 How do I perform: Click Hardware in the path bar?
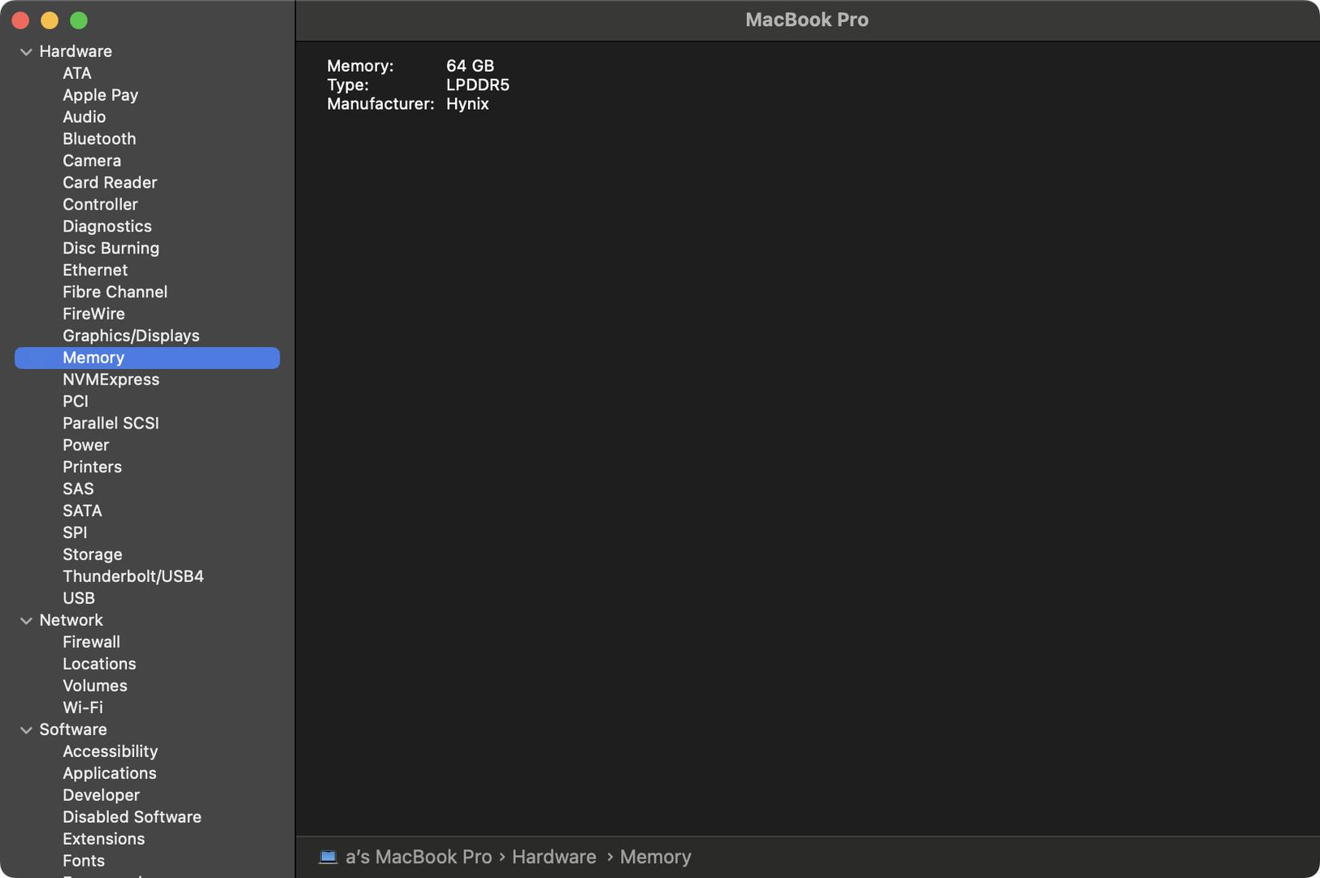(x=554, y=857)
